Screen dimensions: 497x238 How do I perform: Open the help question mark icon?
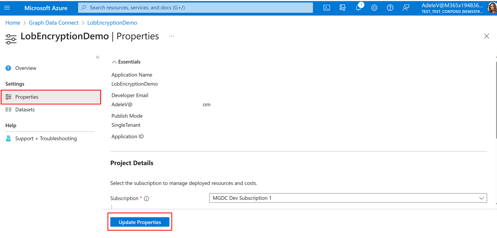click(390, 8)
